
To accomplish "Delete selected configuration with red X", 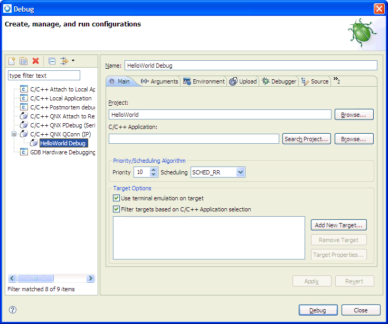I will (x=36, y=61).
